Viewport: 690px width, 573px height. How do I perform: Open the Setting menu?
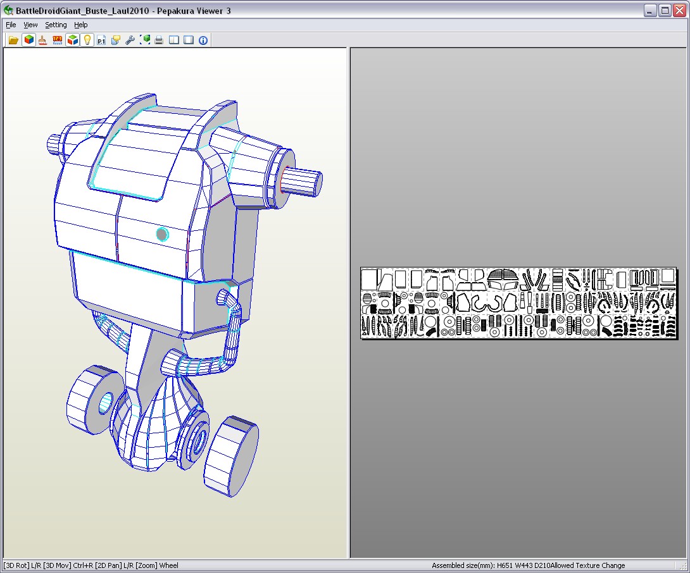[56, 25]
